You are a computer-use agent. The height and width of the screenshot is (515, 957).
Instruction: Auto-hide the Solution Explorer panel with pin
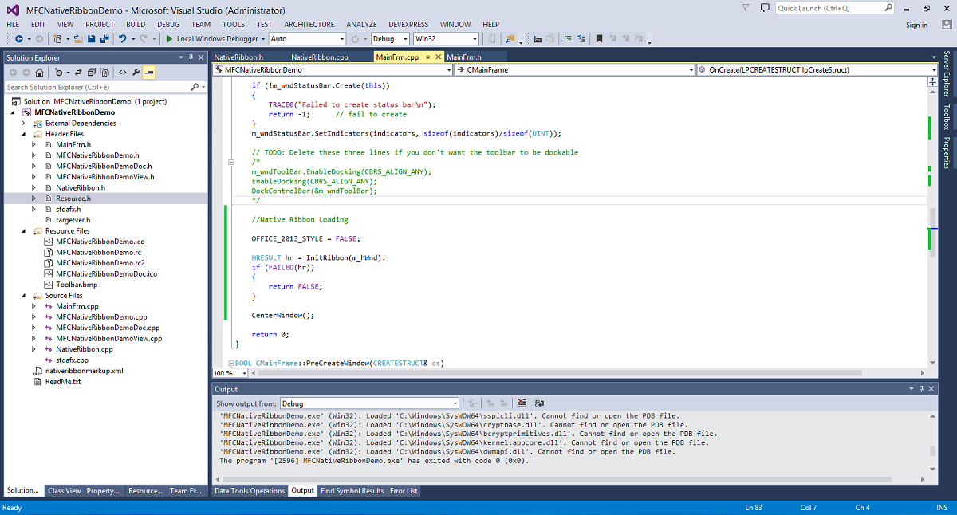[x=191, y=57]
